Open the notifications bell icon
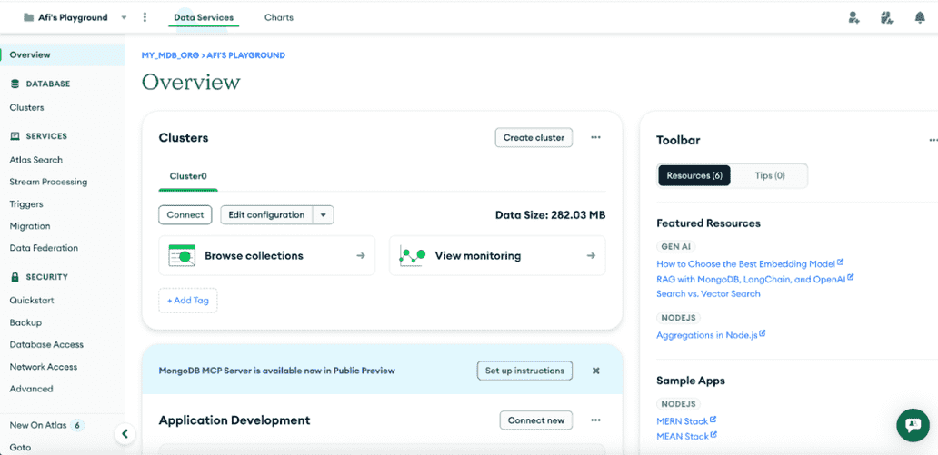938x455 pixels. coord(919,17)
